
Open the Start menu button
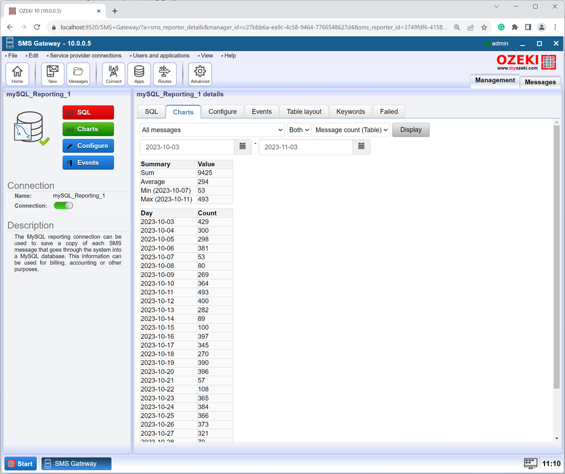coord(20,464)
